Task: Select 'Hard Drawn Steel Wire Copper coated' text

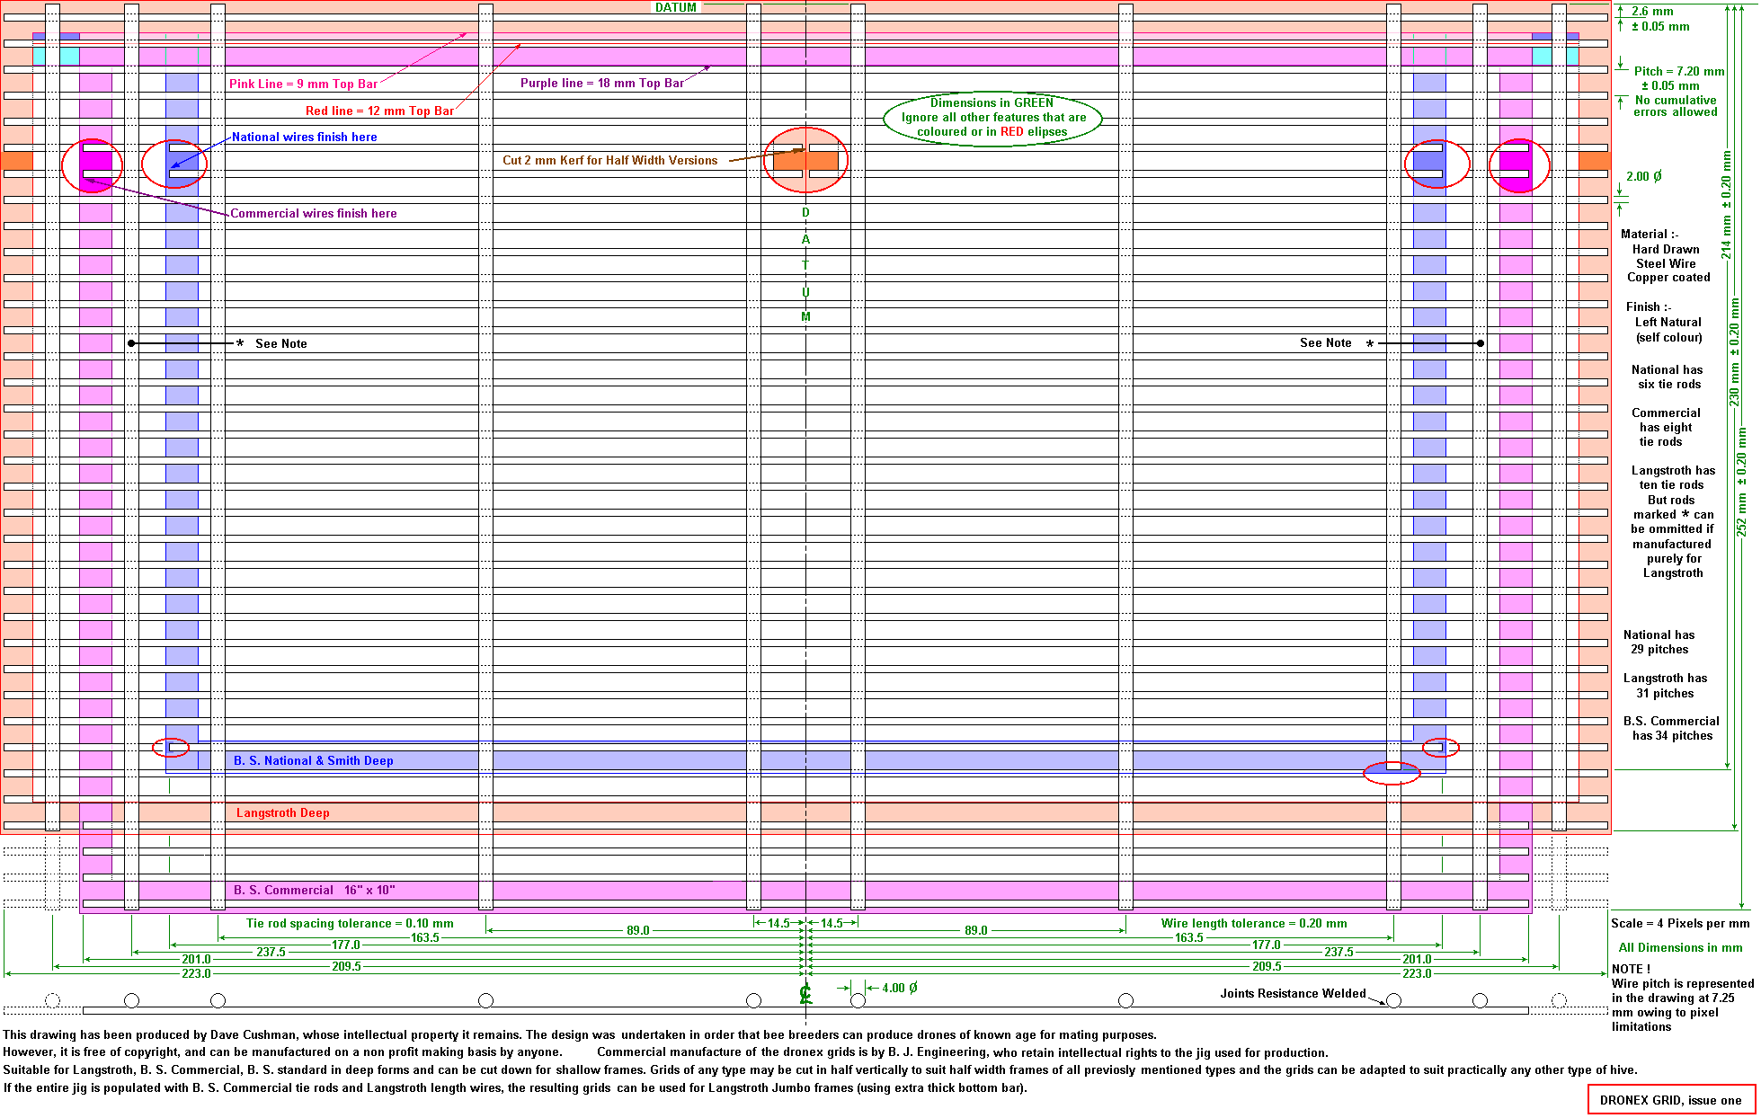Action: click(x=1668, y=263)
